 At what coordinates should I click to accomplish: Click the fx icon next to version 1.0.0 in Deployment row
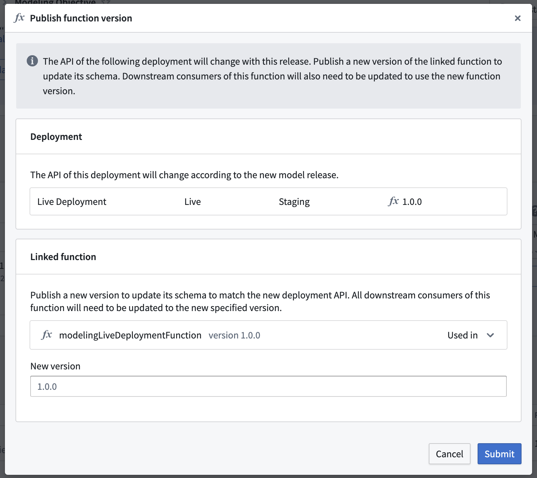[393, 201]
